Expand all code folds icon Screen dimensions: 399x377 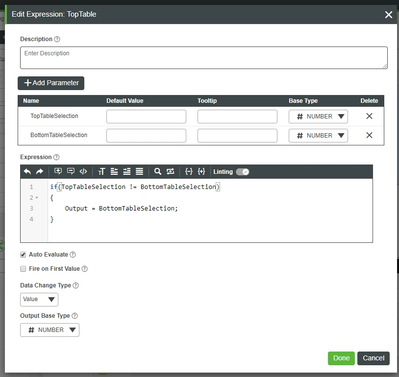pyautogui.click(x=201, y=171)
